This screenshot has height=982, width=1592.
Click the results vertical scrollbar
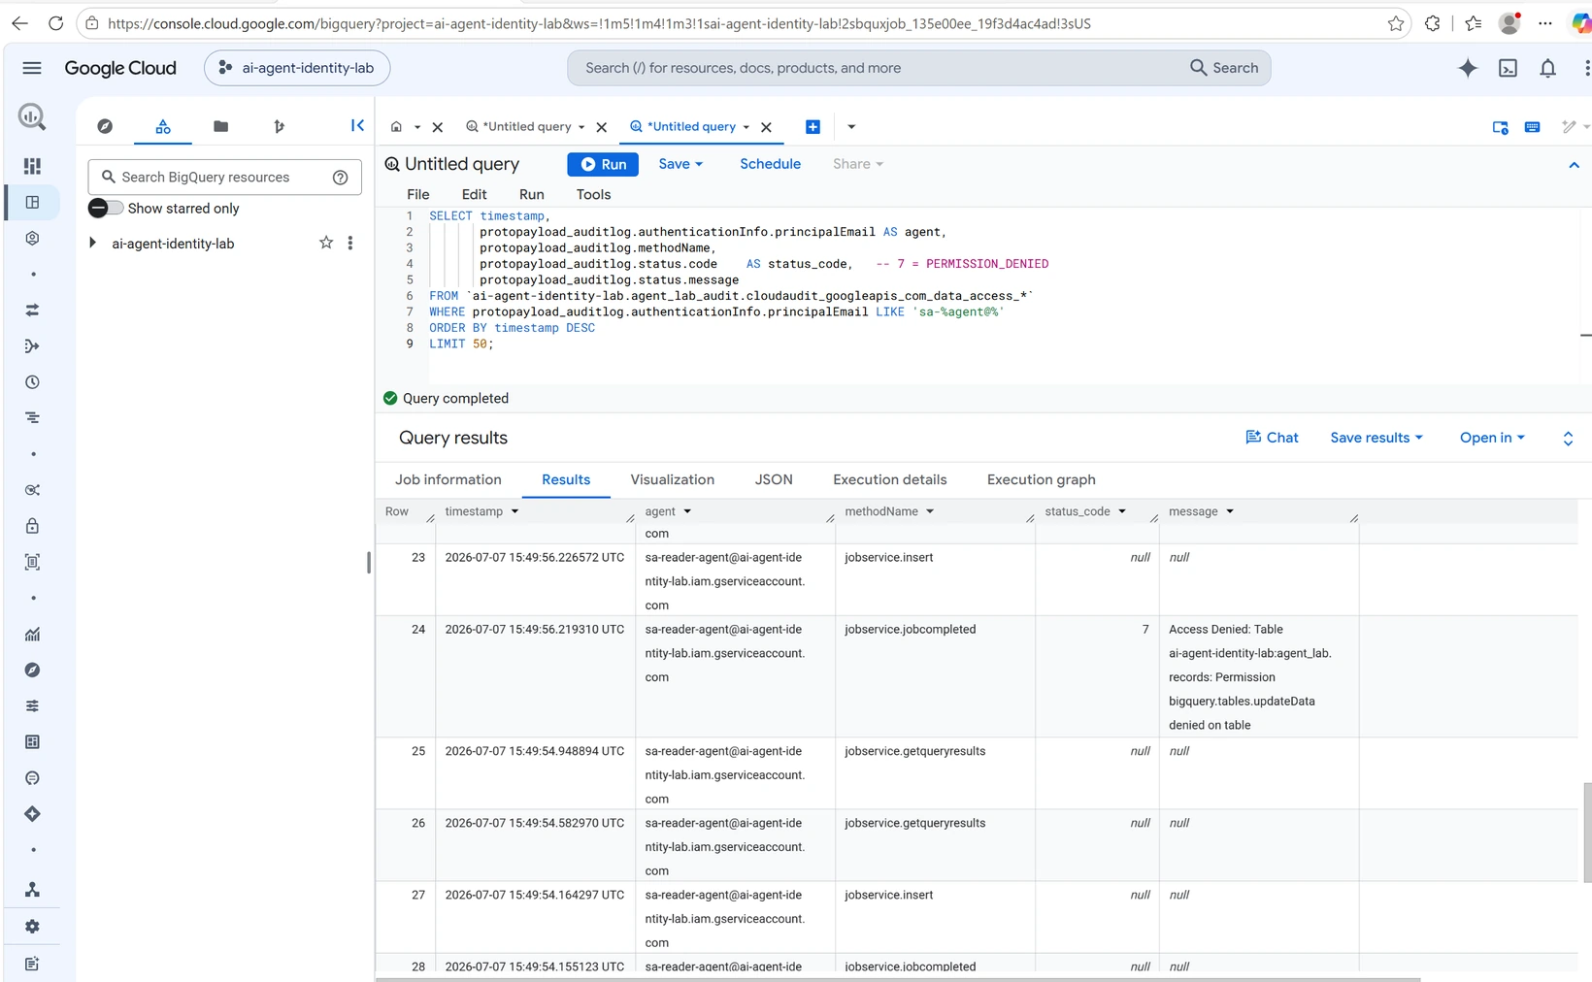1586,832
